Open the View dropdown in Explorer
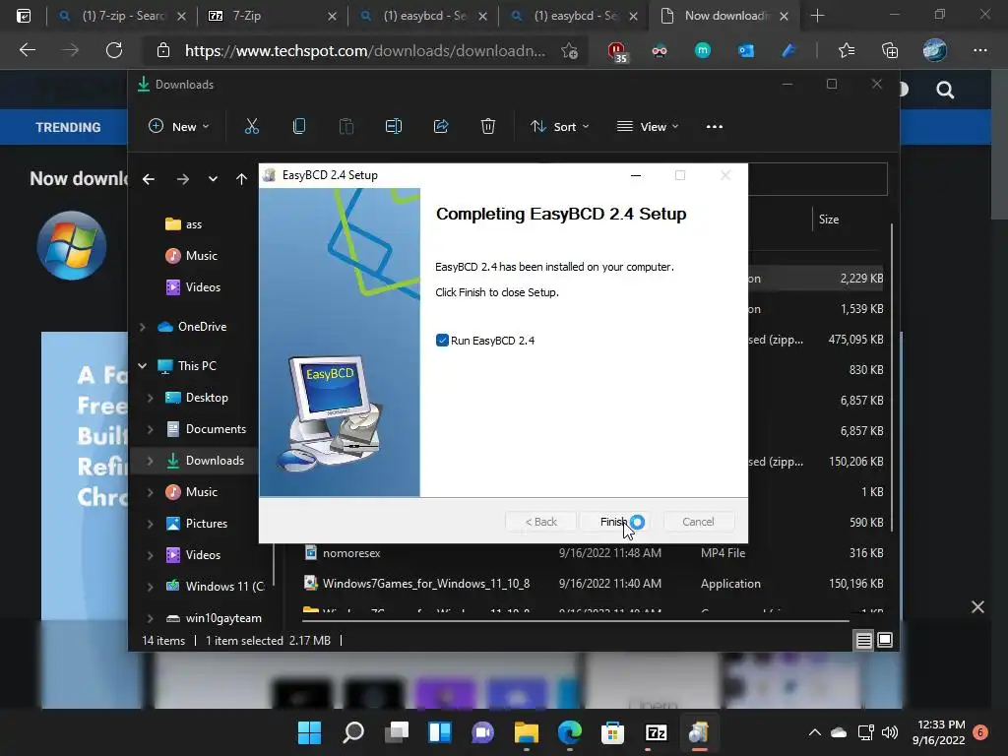This screenshot has height=756, width=1008. tap(648, 127)
